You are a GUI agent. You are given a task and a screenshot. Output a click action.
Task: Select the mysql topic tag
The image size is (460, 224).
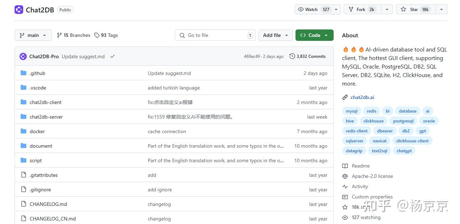[x=351, y=111]
